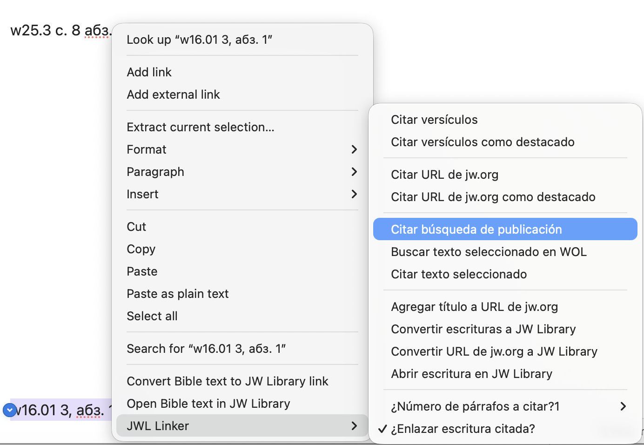Viewport: 644px width, 445px height.
Task: Open the JWL Linker submenu
Action: [242, 426]
